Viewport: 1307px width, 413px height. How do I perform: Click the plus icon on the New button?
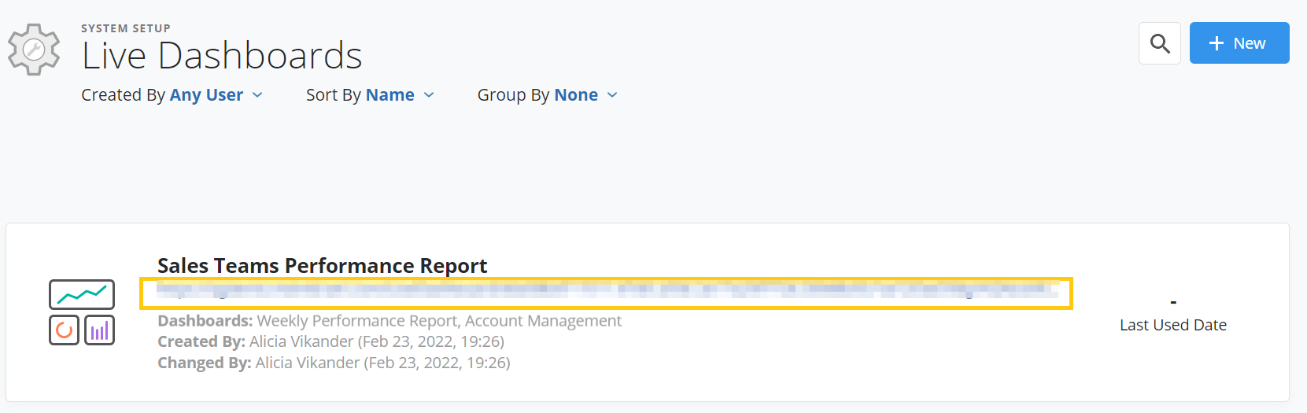1217,43
